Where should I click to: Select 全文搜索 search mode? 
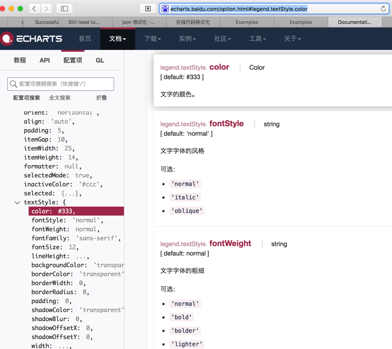(x=60, y=98)
